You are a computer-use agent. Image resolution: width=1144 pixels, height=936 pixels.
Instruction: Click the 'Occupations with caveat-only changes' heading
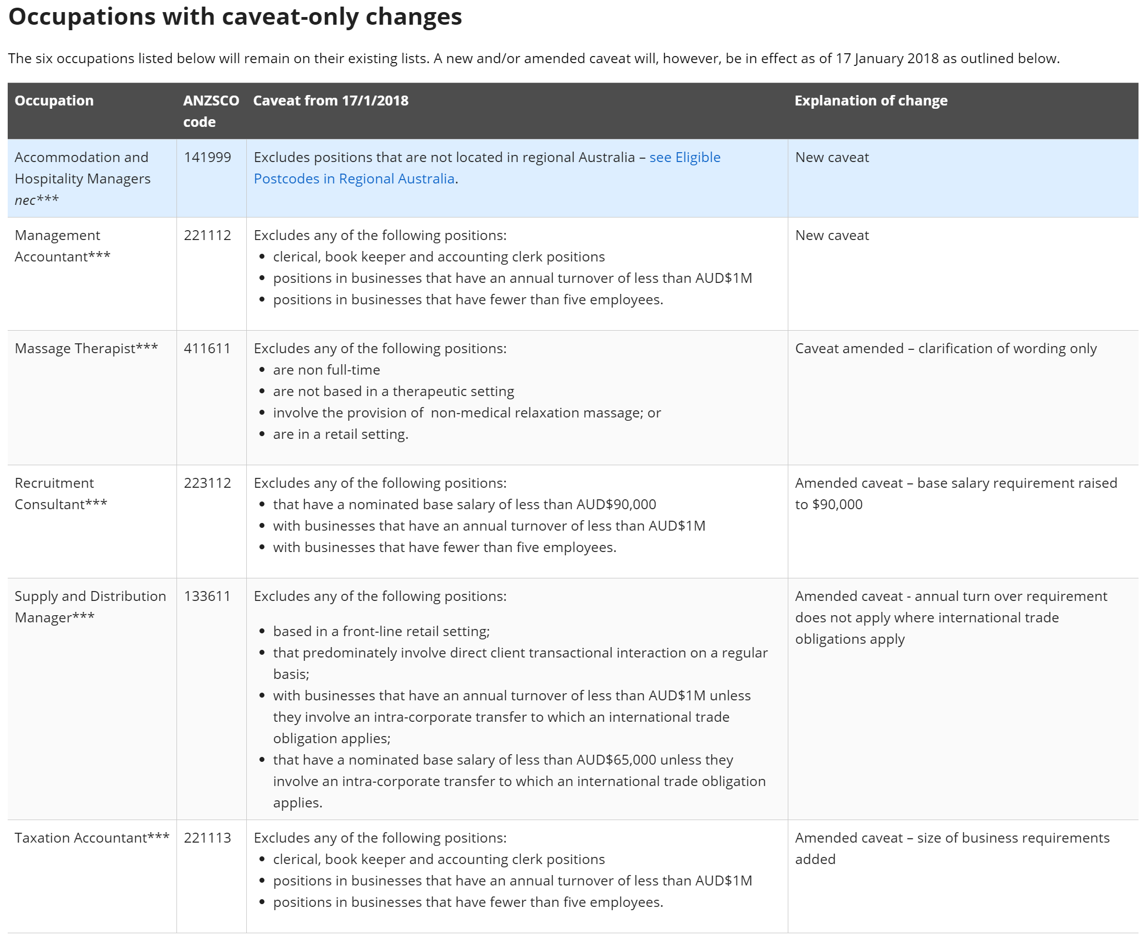pyautogui.click(x=235, y=16)
